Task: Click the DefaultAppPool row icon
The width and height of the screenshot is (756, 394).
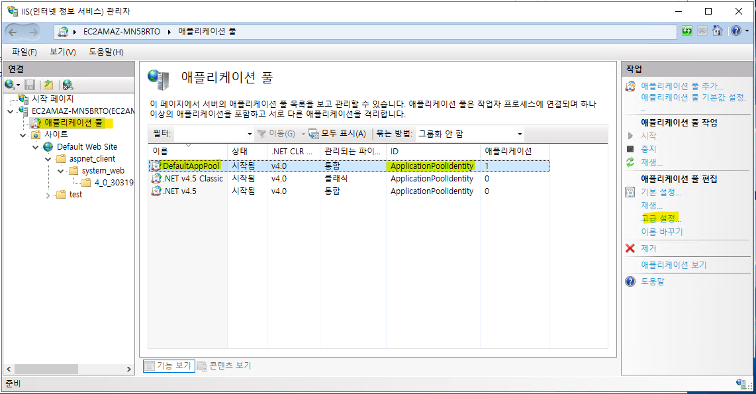Action: (156, 166)
